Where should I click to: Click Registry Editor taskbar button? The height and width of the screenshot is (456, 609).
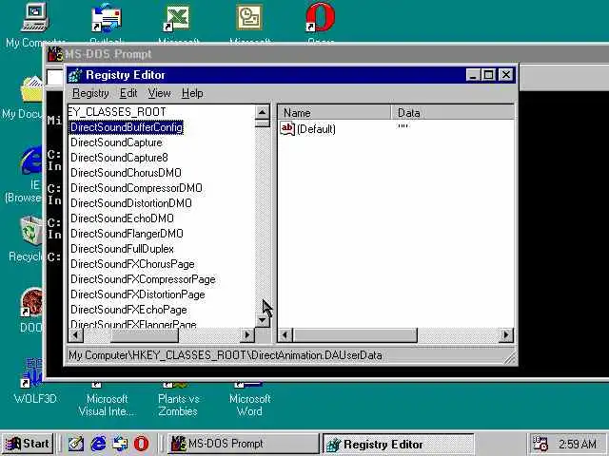[398, 444]
